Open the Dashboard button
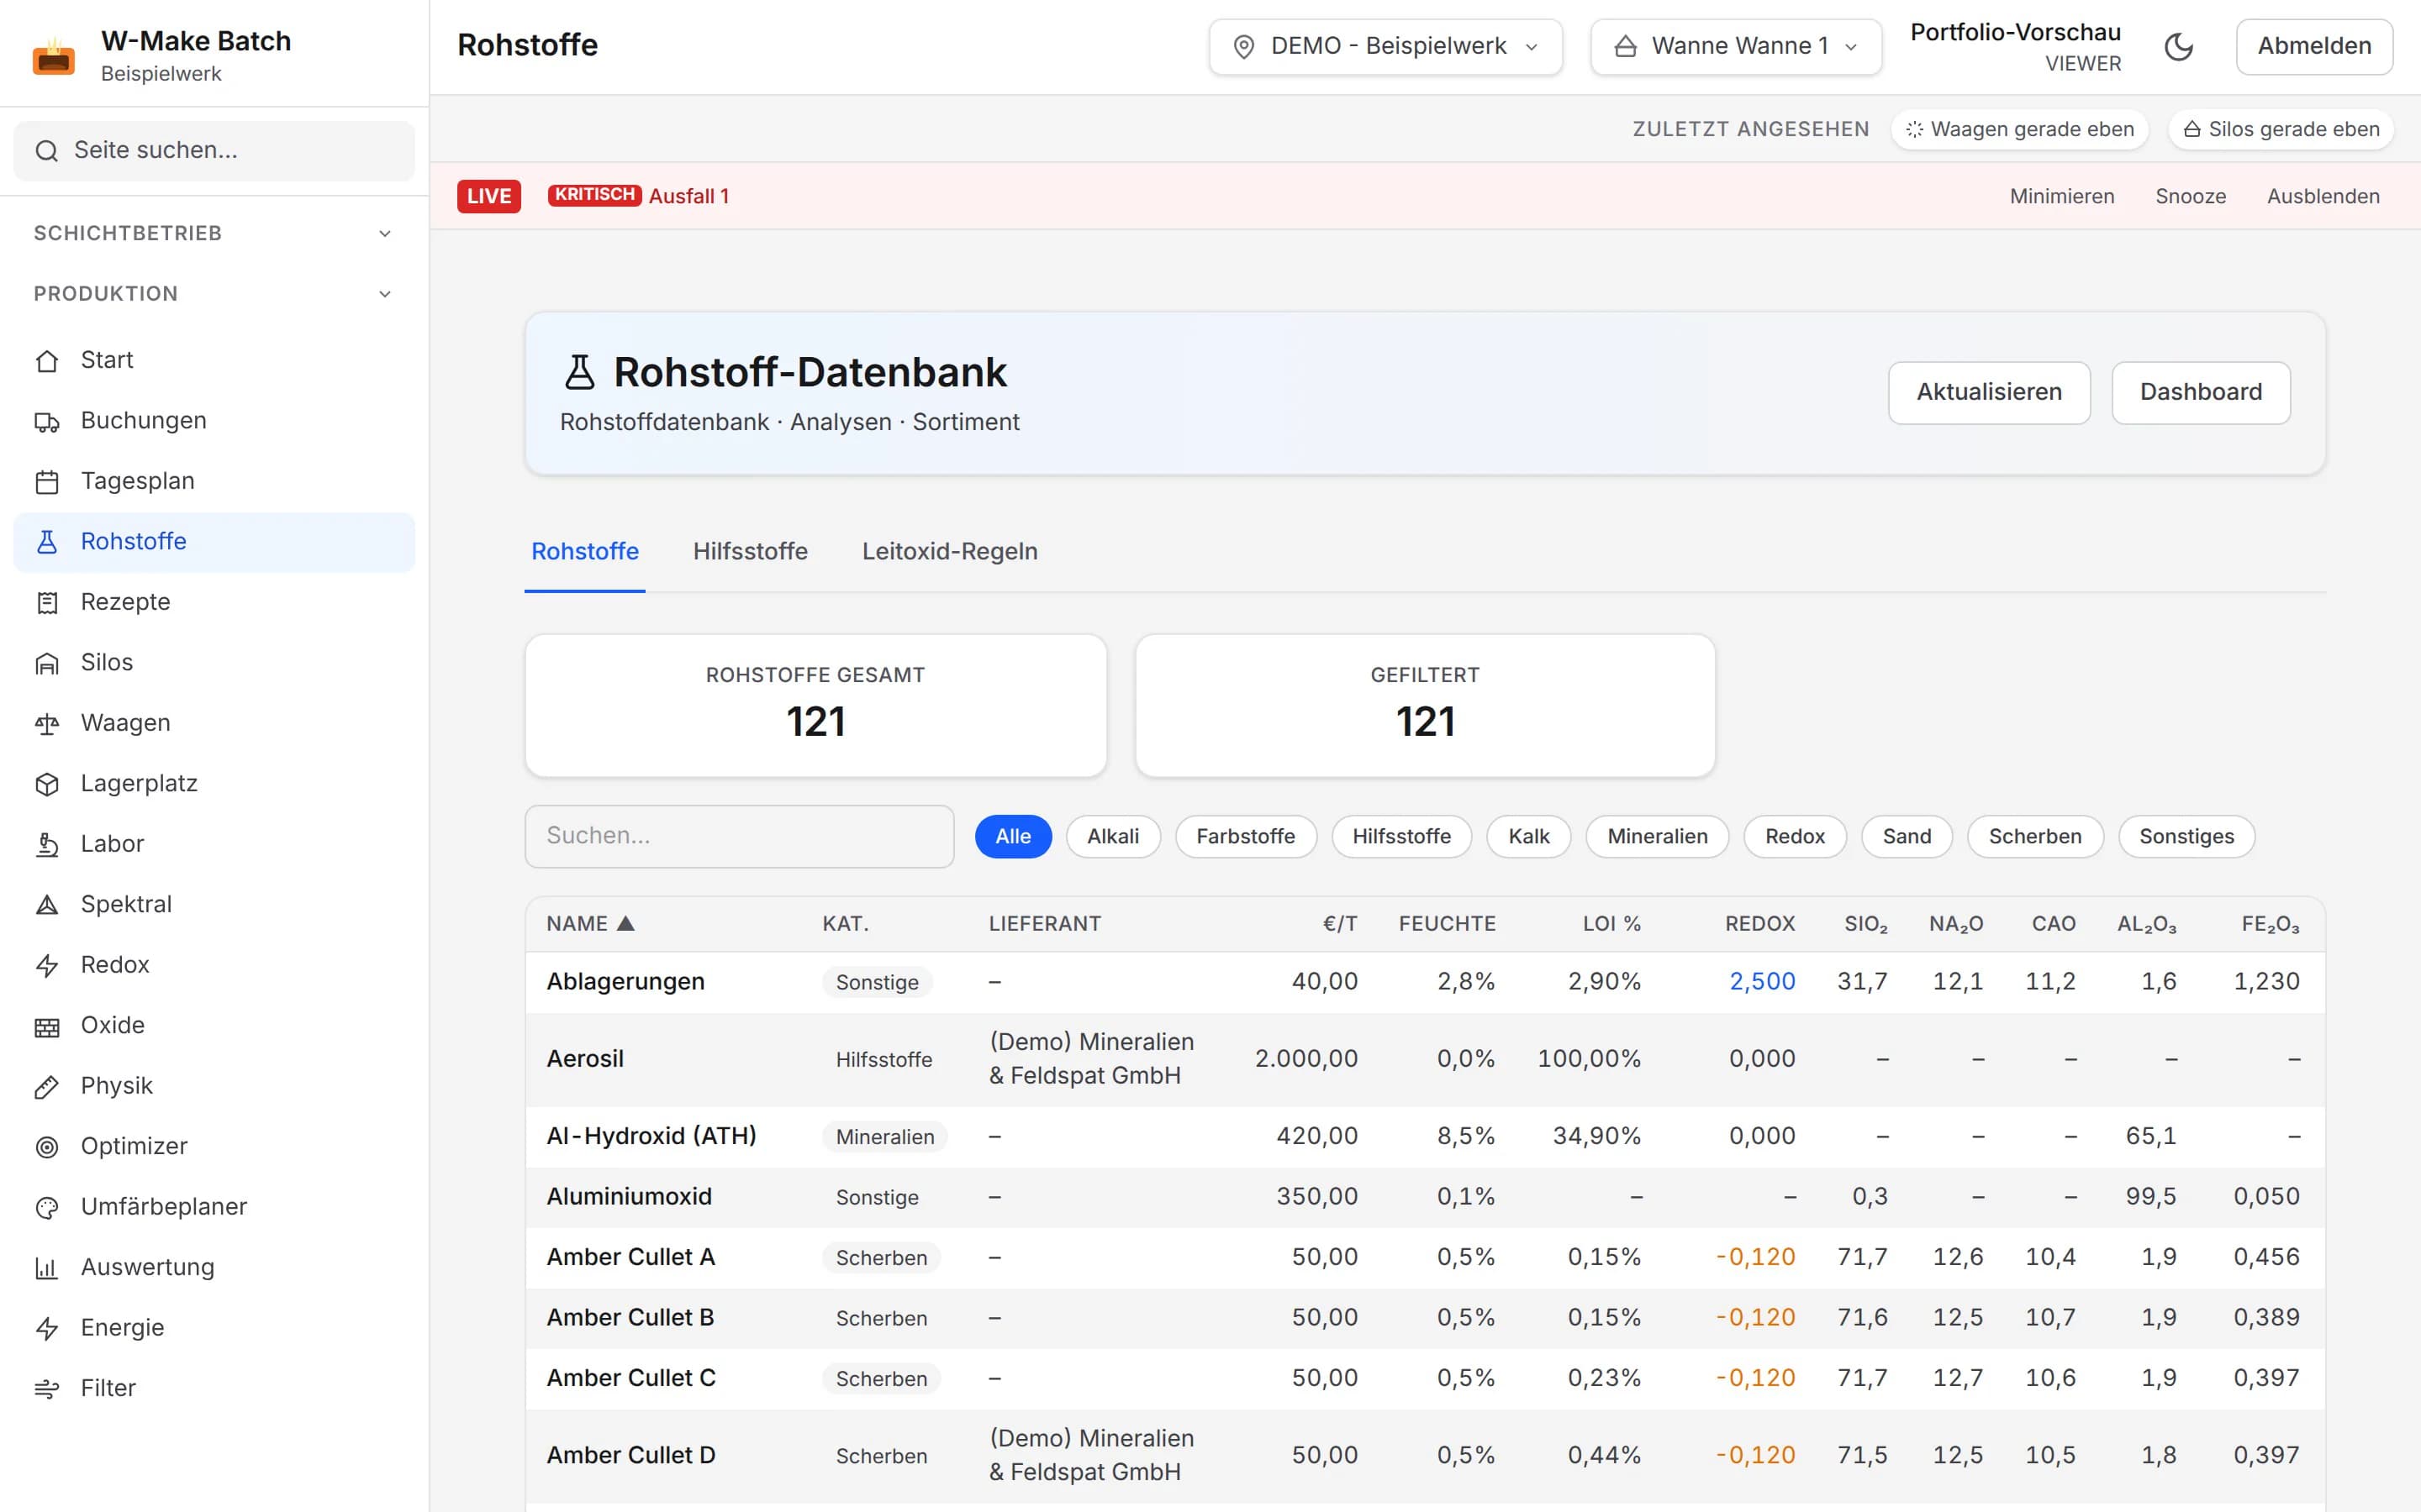The image size is (2421, 1512). point(2200,392)
